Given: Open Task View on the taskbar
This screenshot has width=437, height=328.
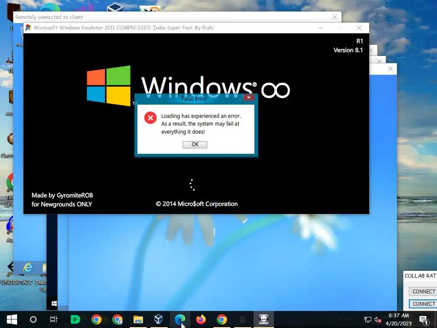Looking at the screenshot, I should point(53,319).
